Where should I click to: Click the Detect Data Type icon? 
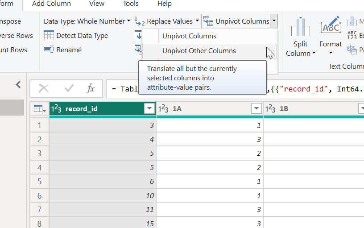tap(49, 36)
